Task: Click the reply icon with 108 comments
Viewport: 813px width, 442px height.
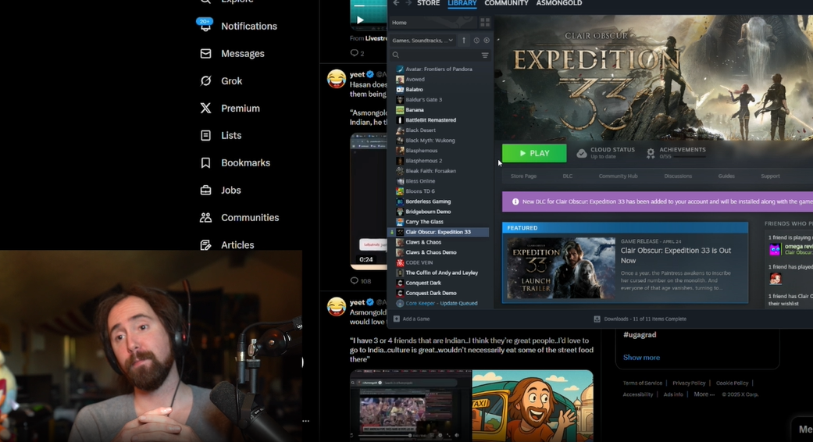Action: point(354,281)
